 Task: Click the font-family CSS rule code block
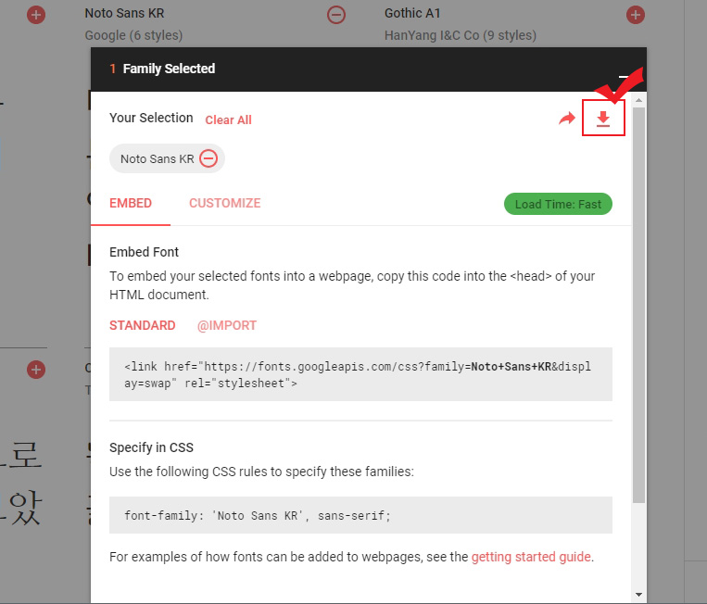click(360, 515)
